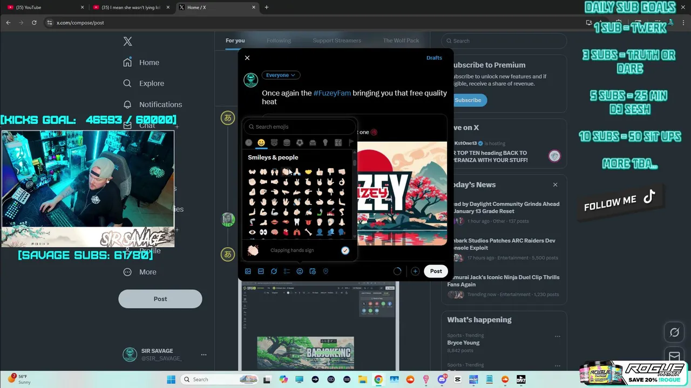Add a GIF to the post
The image size is (691, 388).
pos(261,272)
